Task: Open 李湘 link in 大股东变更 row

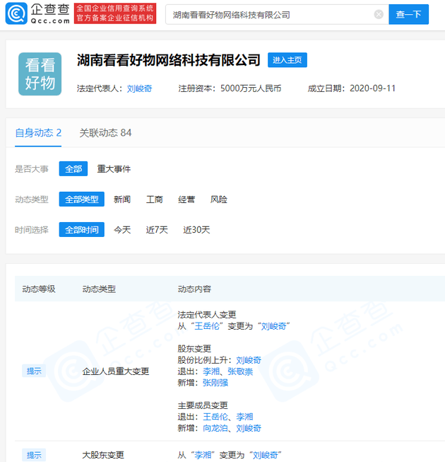Action: point(203,455)
